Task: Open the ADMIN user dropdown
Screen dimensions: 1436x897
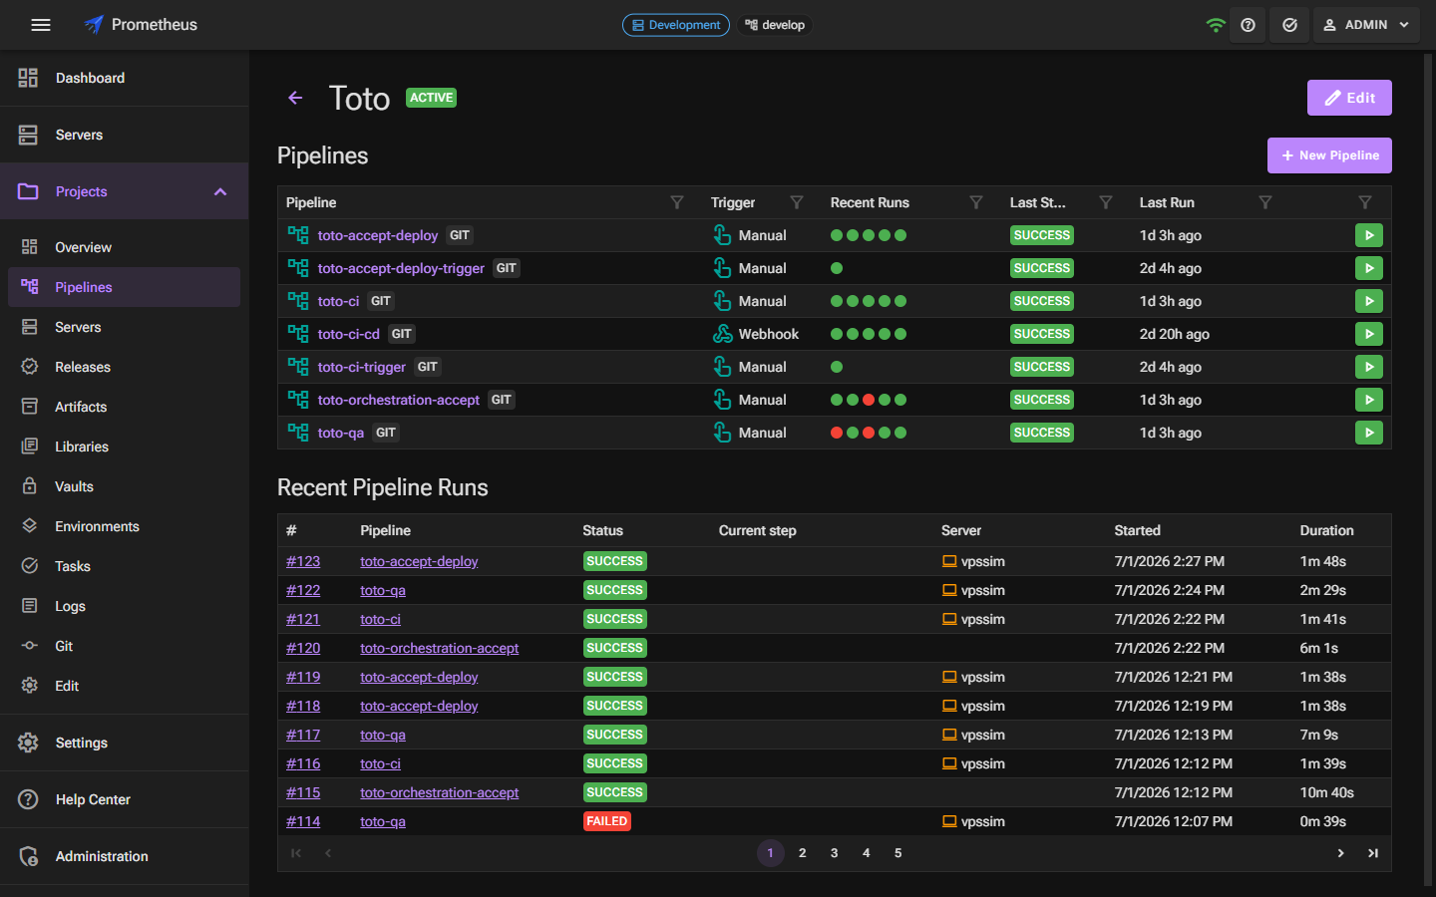Action: (x=1365, y=25)
